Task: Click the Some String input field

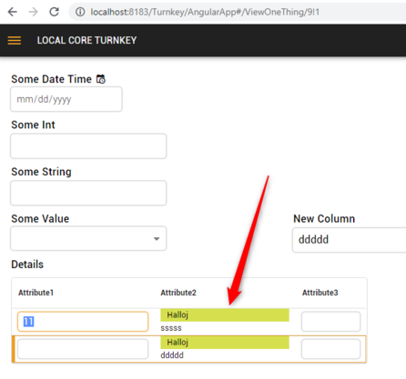Action: click(88, 193)
